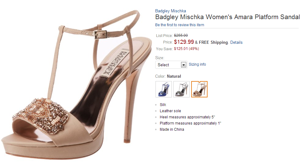307x168 pixels.
Task: Click the $129.99 sale price
Action: click(184, 42)
